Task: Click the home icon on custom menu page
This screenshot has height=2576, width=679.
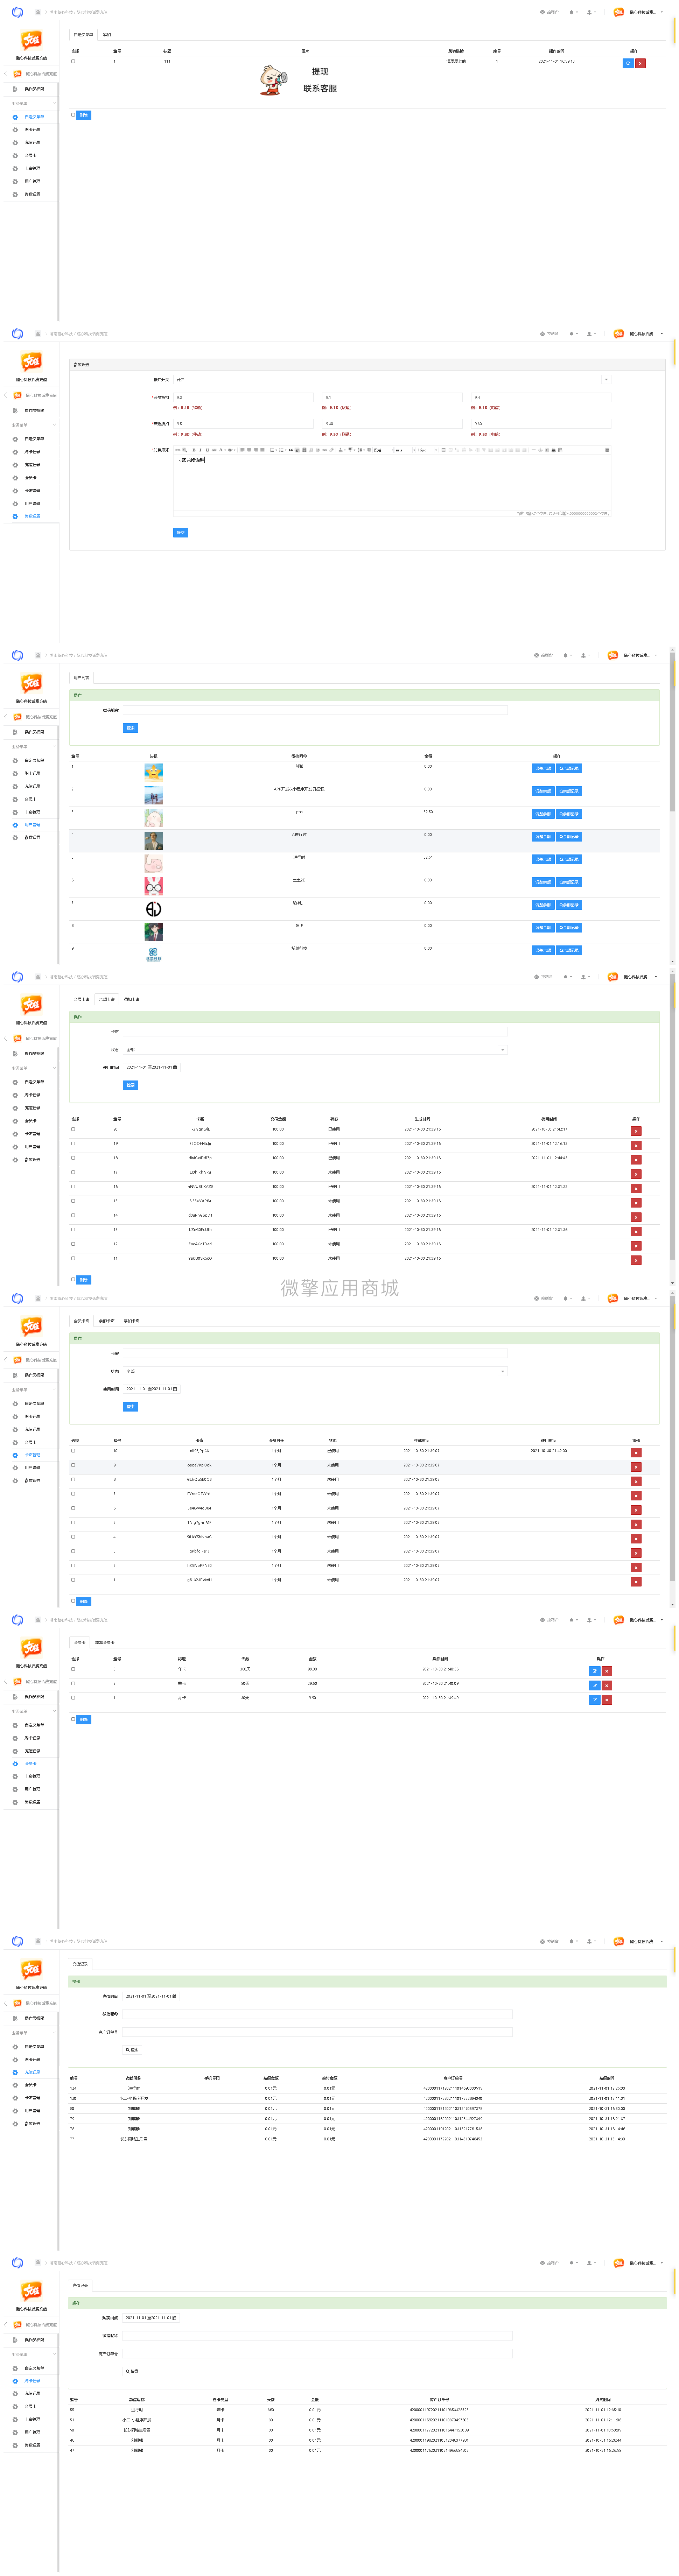Action: [38, 12]
